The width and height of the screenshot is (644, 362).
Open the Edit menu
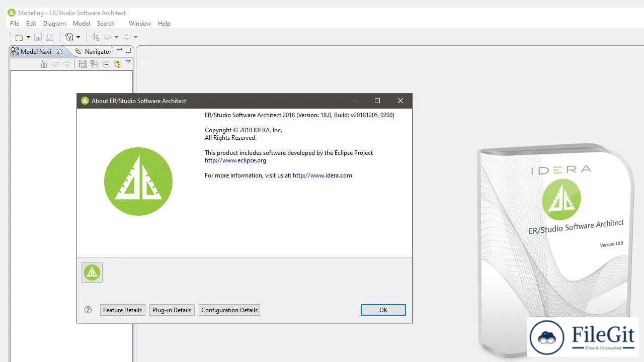pyautogui.click(x=31, y=24)
